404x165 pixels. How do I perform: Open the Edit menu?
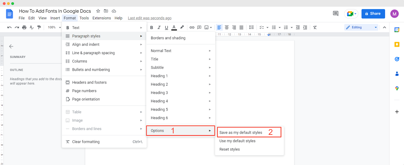pos(32,18)
